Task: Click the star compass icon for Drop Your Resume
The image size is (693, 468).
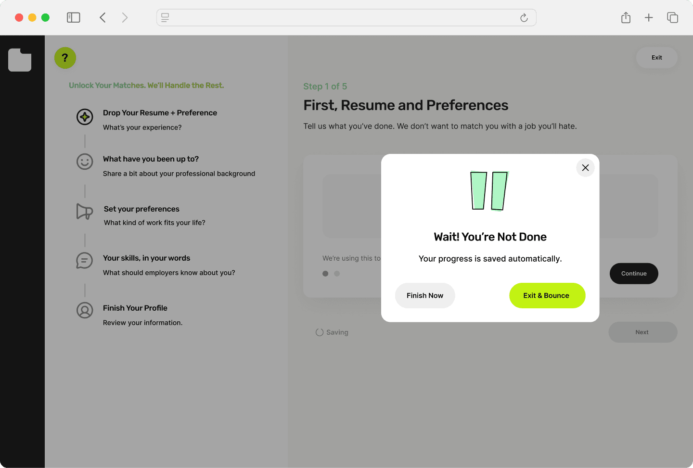Action: tap(85, 116)
